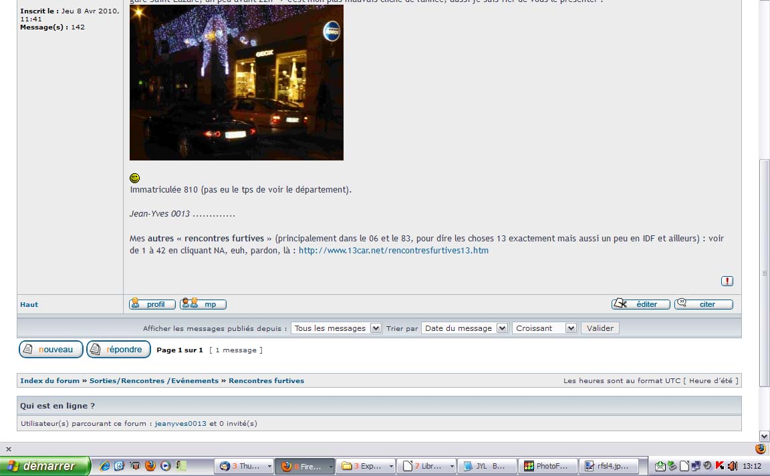Screen dimensions: 770x476
Task: Click the Firefox status bar icon
Action: pyautogui.click(x=760, y=449)
